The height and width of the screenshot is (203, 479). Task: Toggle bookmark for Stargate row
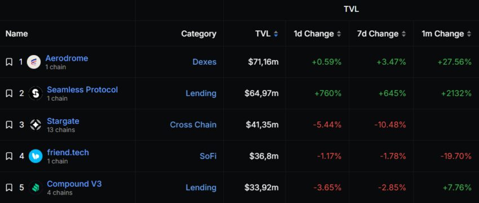tap(9, 125)
